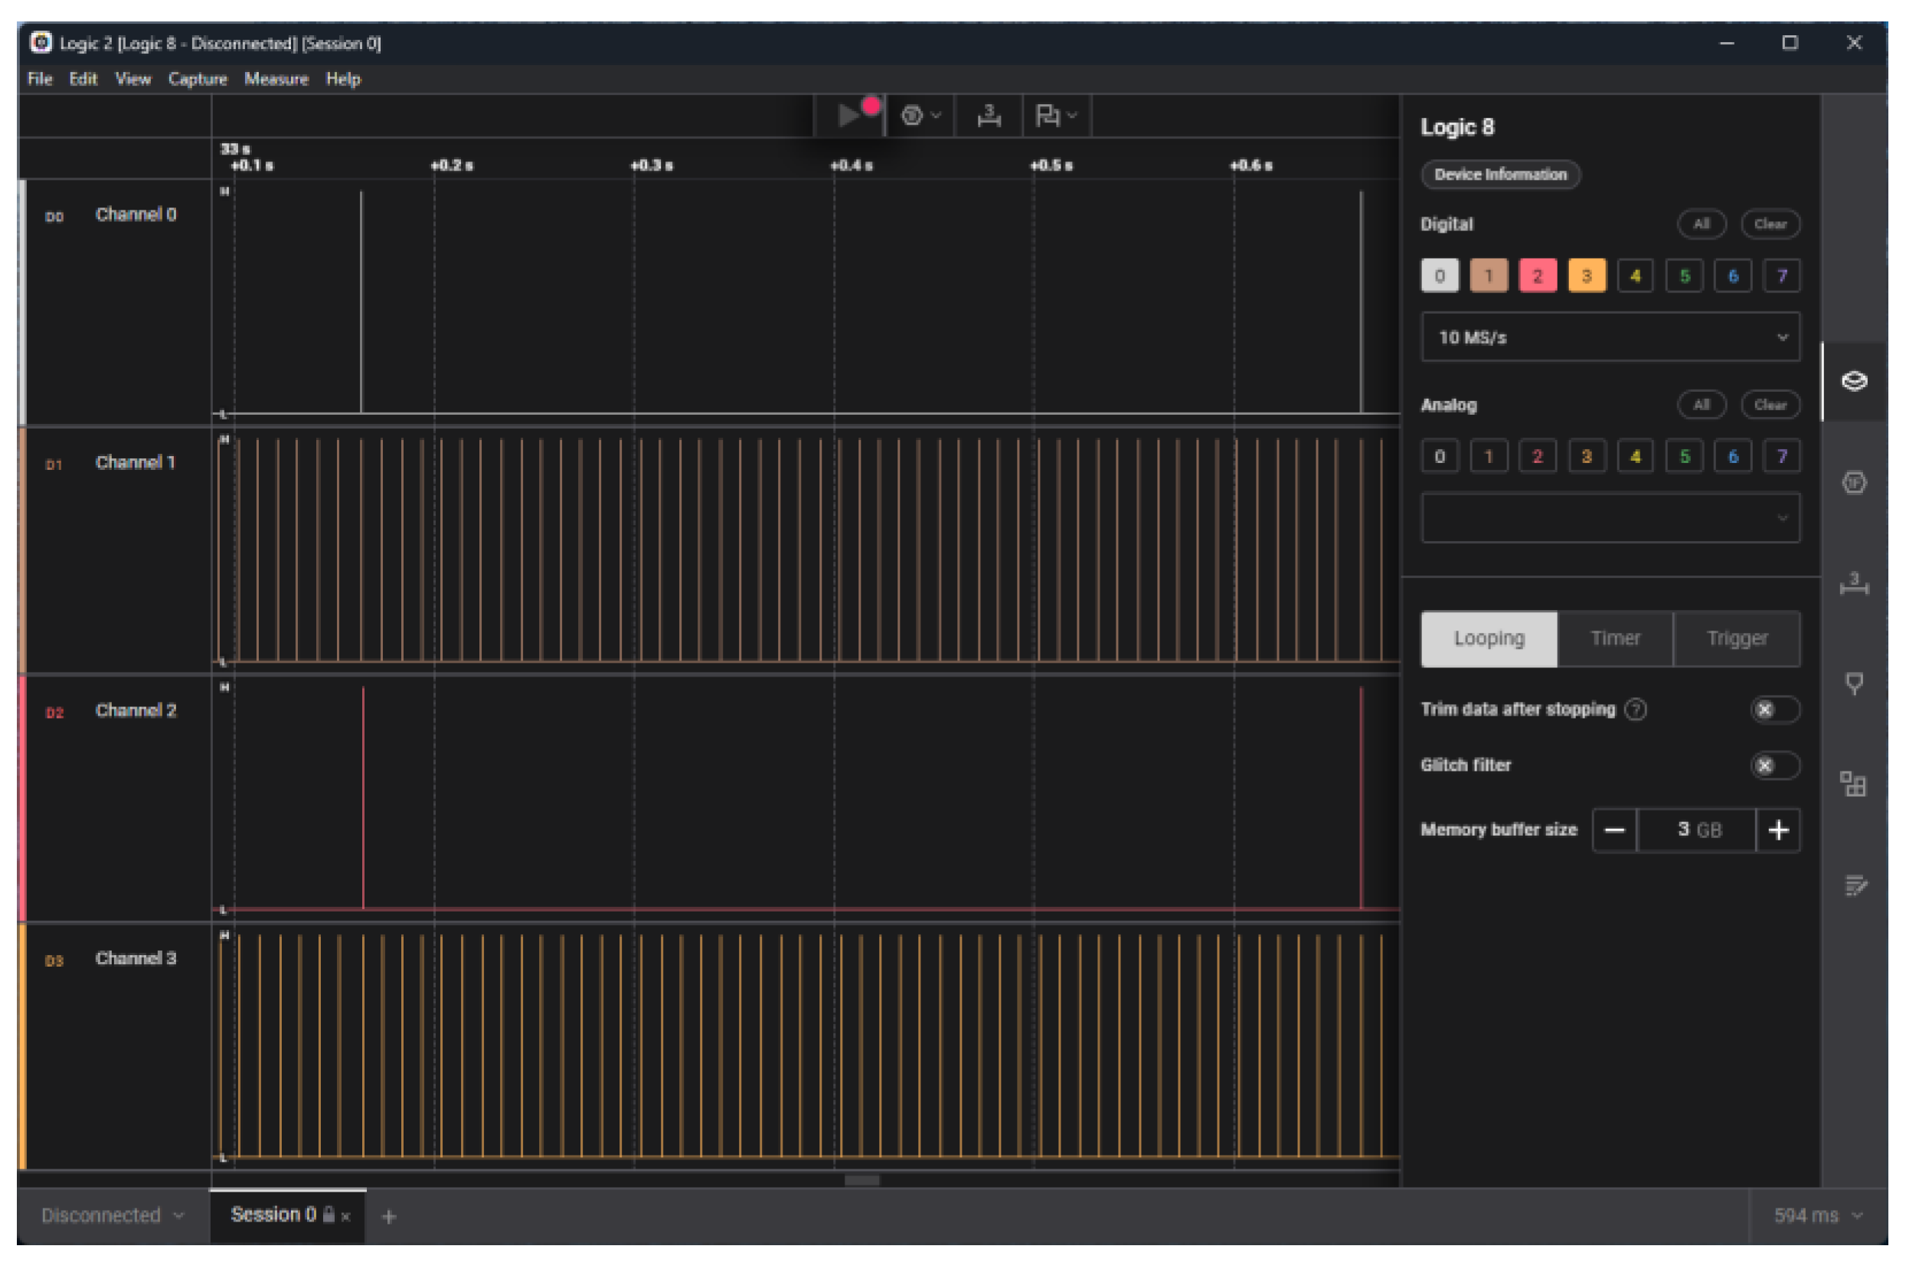Click the Device Information button
This screenshot has width=1919, height=1272.
1499,174
